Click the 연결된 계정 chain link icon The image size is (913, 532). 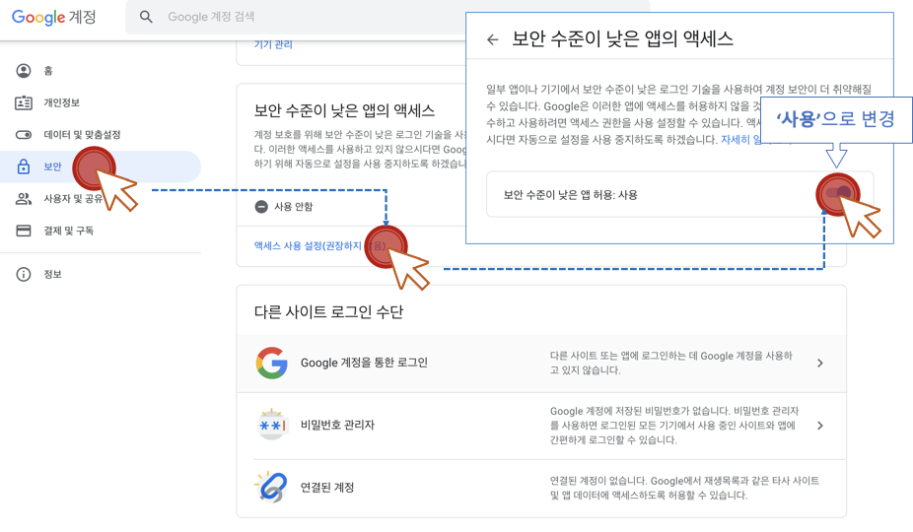click(x=271, y=488)
